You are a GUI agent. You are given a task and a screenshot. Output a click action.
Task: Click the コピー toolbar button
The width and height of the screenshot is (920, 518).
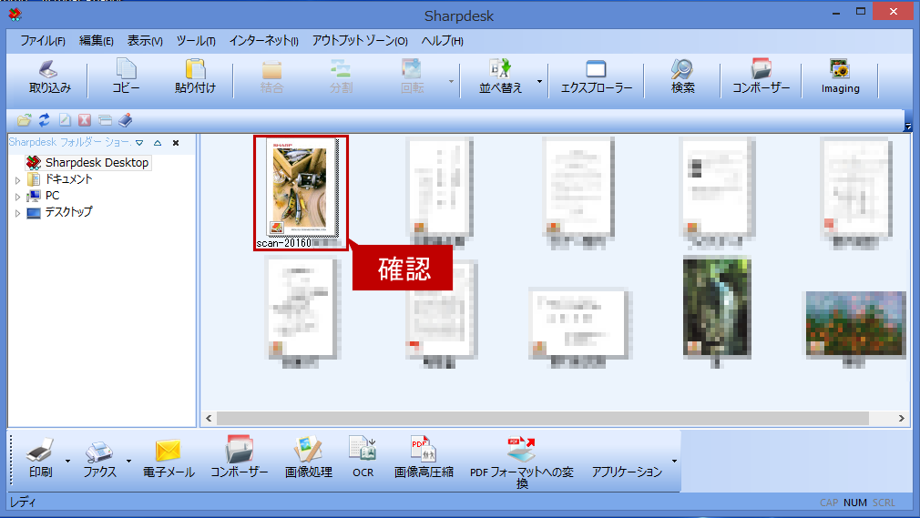(126, 76)
